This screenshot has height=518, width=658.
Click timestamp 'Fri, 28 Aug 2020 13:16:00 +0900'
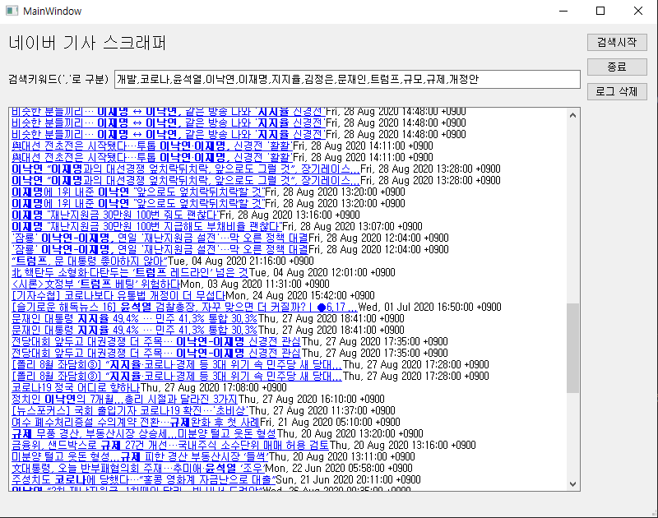tap(290, 215)
